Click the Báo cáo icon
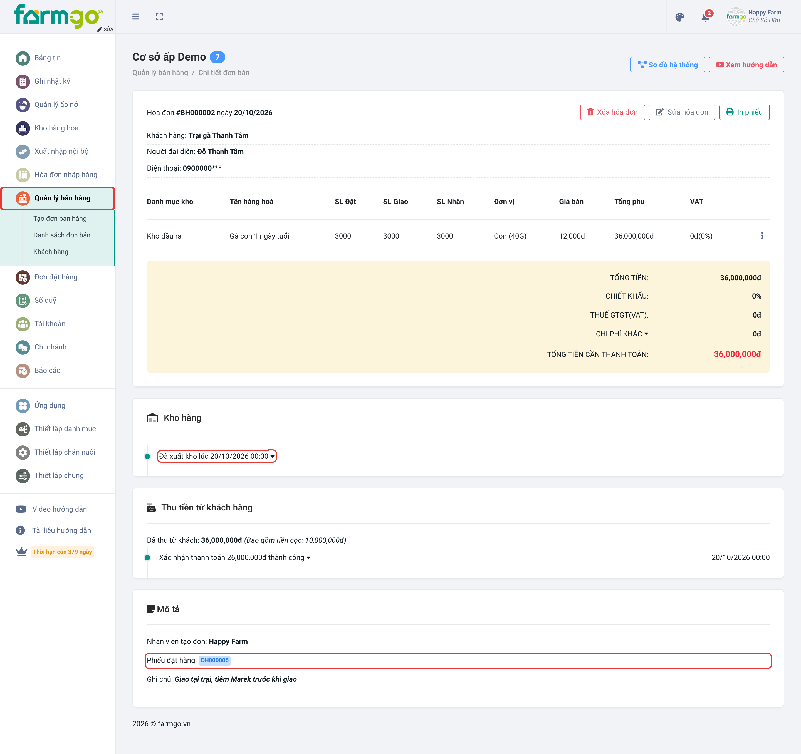The width and height of the screenshot is (801, 754). click(x=23, y=371)
